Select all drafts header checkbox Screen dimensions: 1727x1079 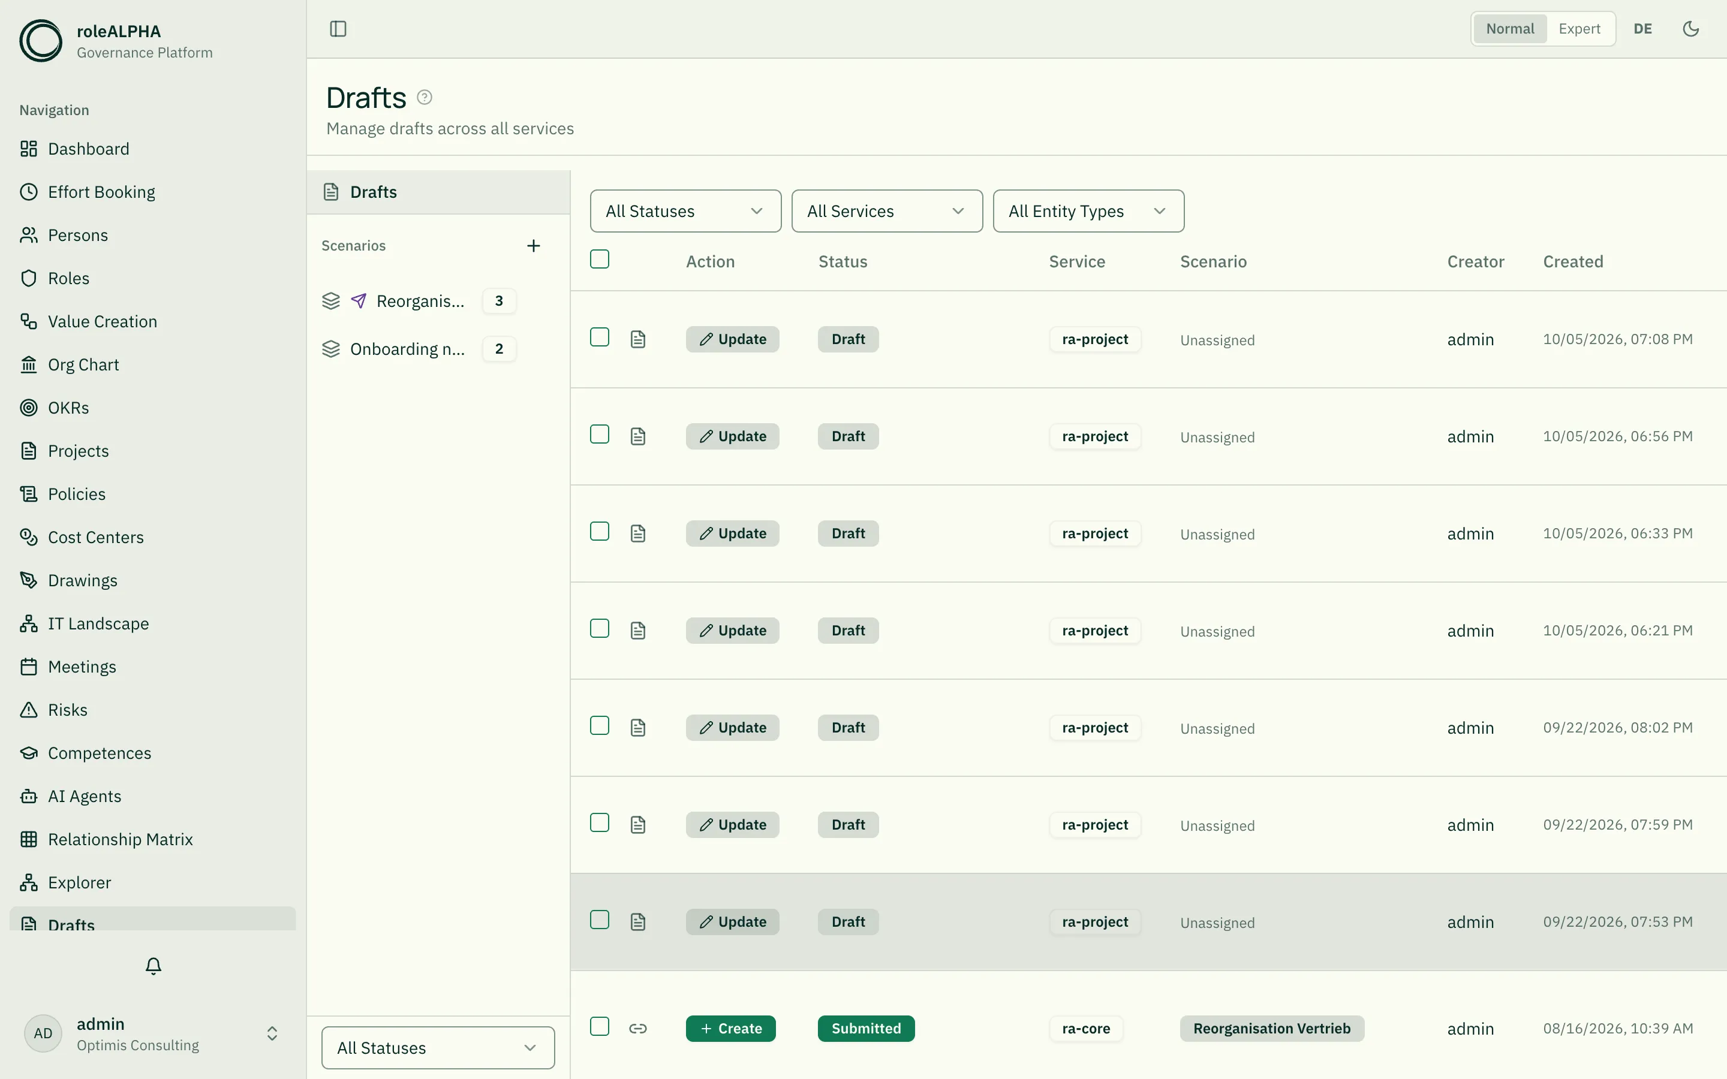600,259
